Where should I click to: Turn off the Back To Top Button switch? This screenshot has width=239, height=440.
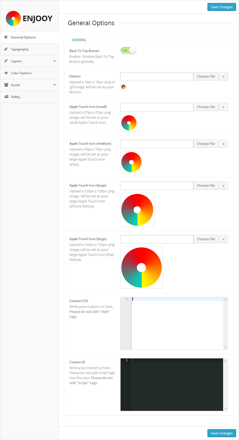(x=128, y=51)
